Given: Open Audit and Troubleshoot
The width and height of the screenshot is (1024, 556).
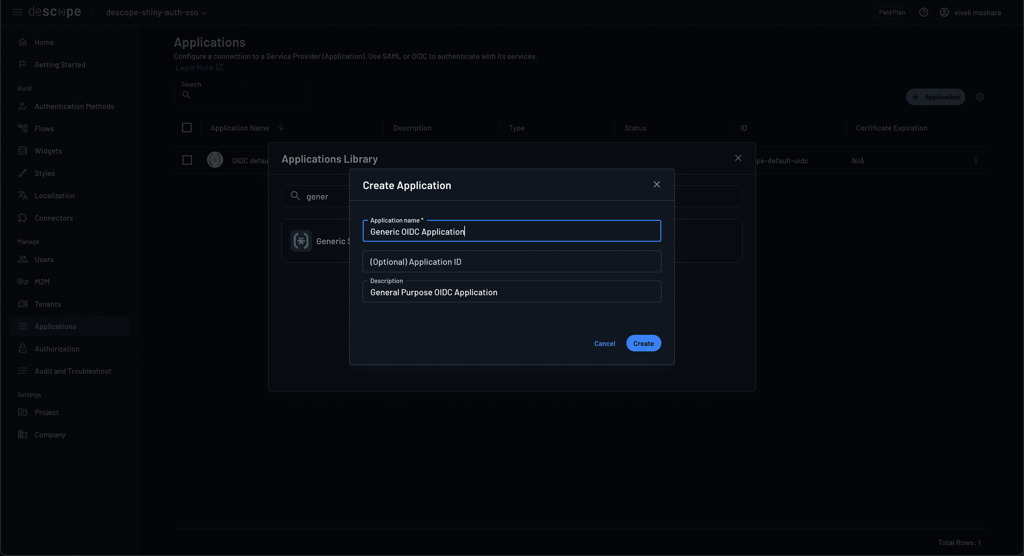Looking at the screenshot, I should [x=73, y=371].
